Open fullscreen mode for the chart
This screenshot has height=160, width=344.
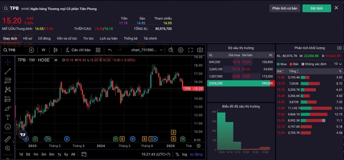pyautogui.click(x=190, y=50)
